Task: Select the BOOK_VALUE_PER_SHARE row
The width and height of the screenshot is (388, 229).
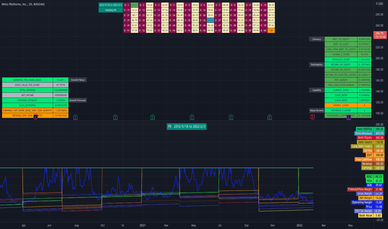Action: point(35,85)
